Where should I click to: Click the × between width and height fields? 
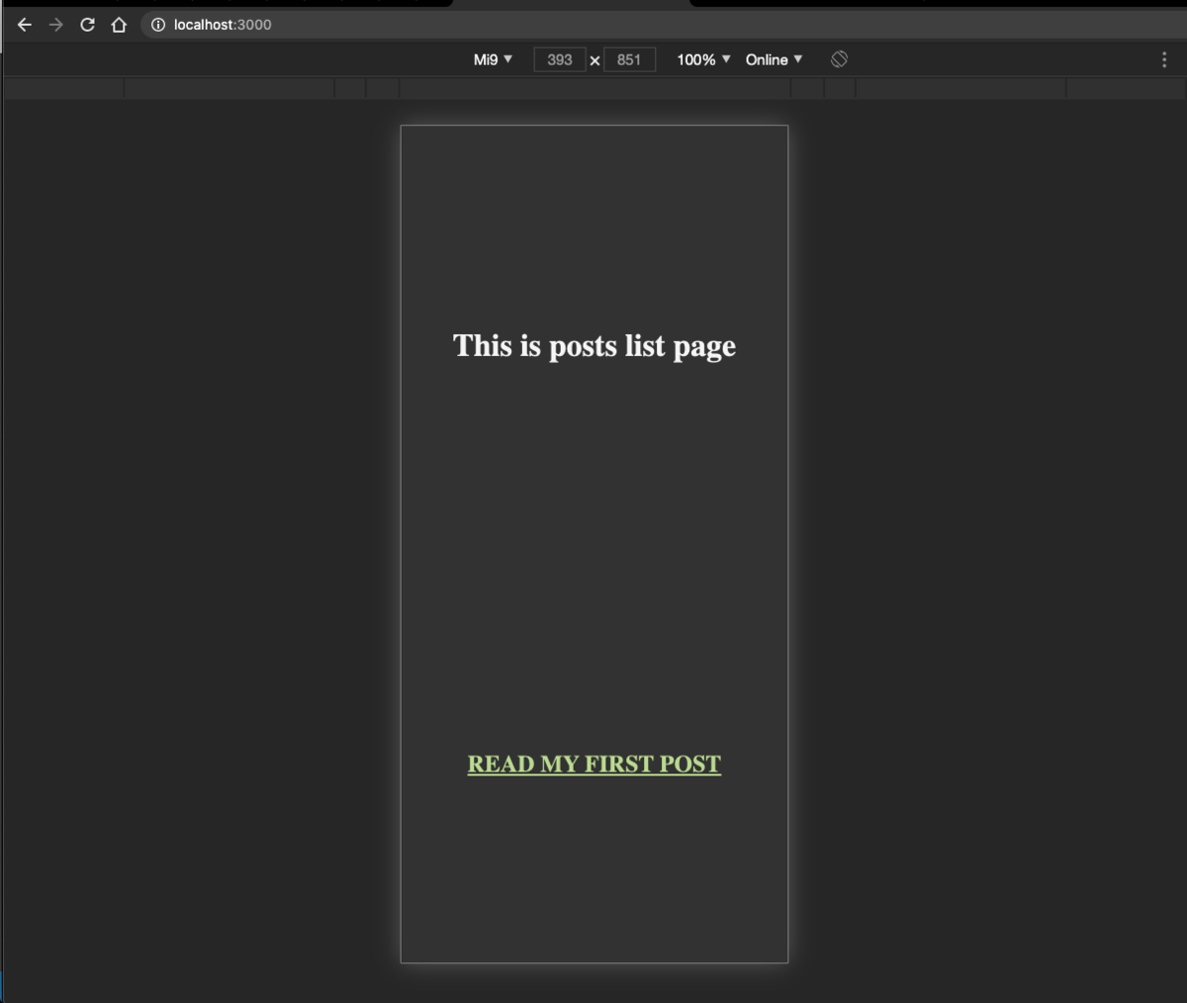(594, 59)
